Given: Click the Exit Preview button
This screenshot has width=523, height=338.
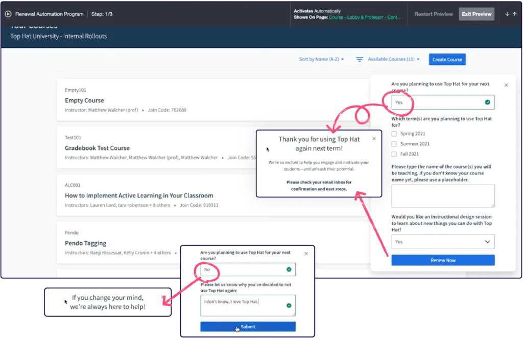Looking at the screenshot, I should click(477, 14).
